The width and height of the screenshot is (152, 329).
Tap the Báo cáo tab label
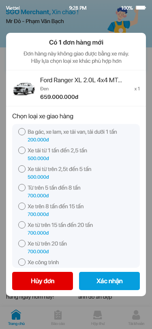[58, 324]
